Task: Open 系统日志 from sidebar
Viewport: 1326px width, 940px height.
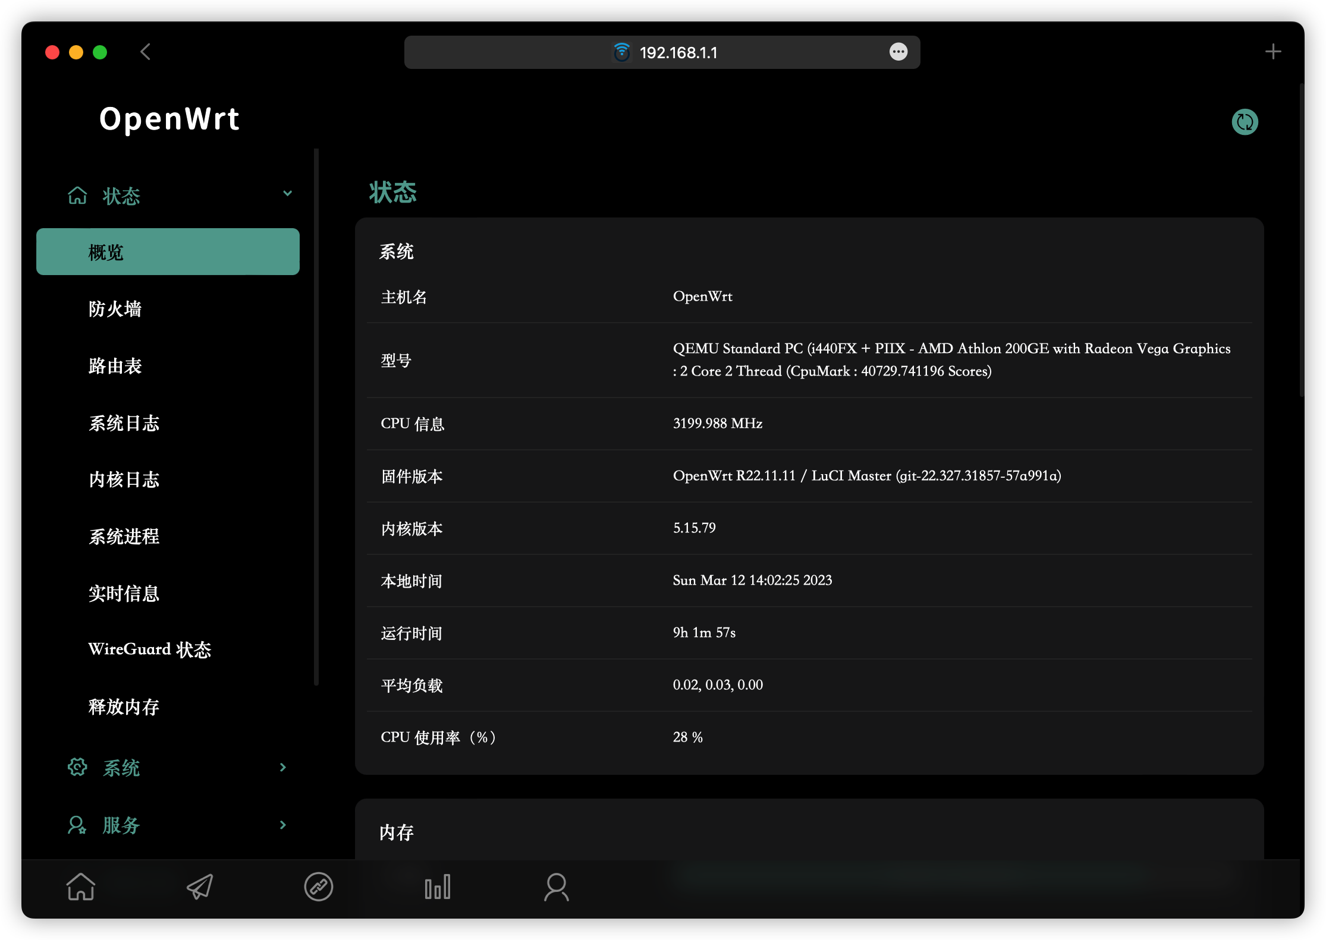Action: pos(124,423)
